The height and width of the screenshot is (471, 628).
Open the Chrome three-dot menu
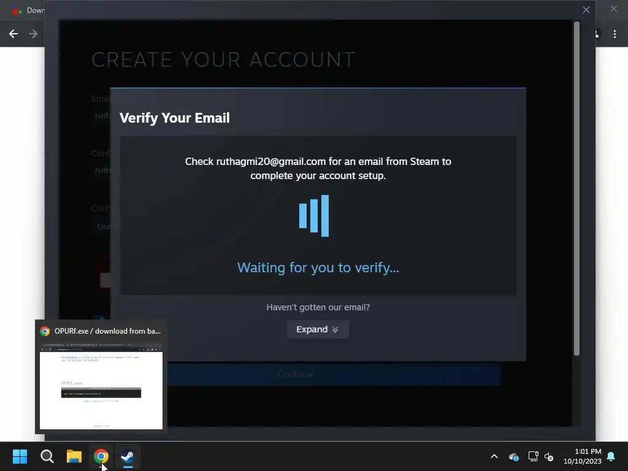[615, 34]
